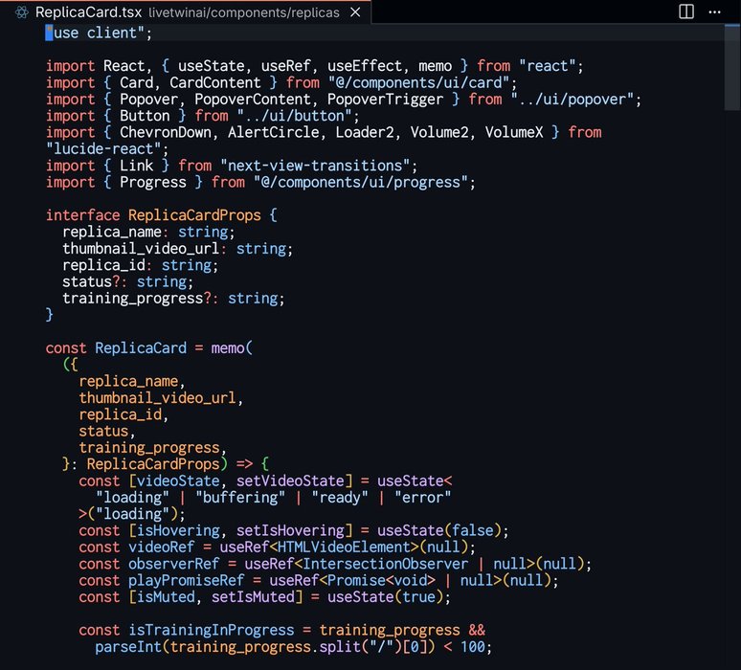Click the livetwinai/components/replicas path label
Viewport: 741px width, 670px height.
coord(243,12)
